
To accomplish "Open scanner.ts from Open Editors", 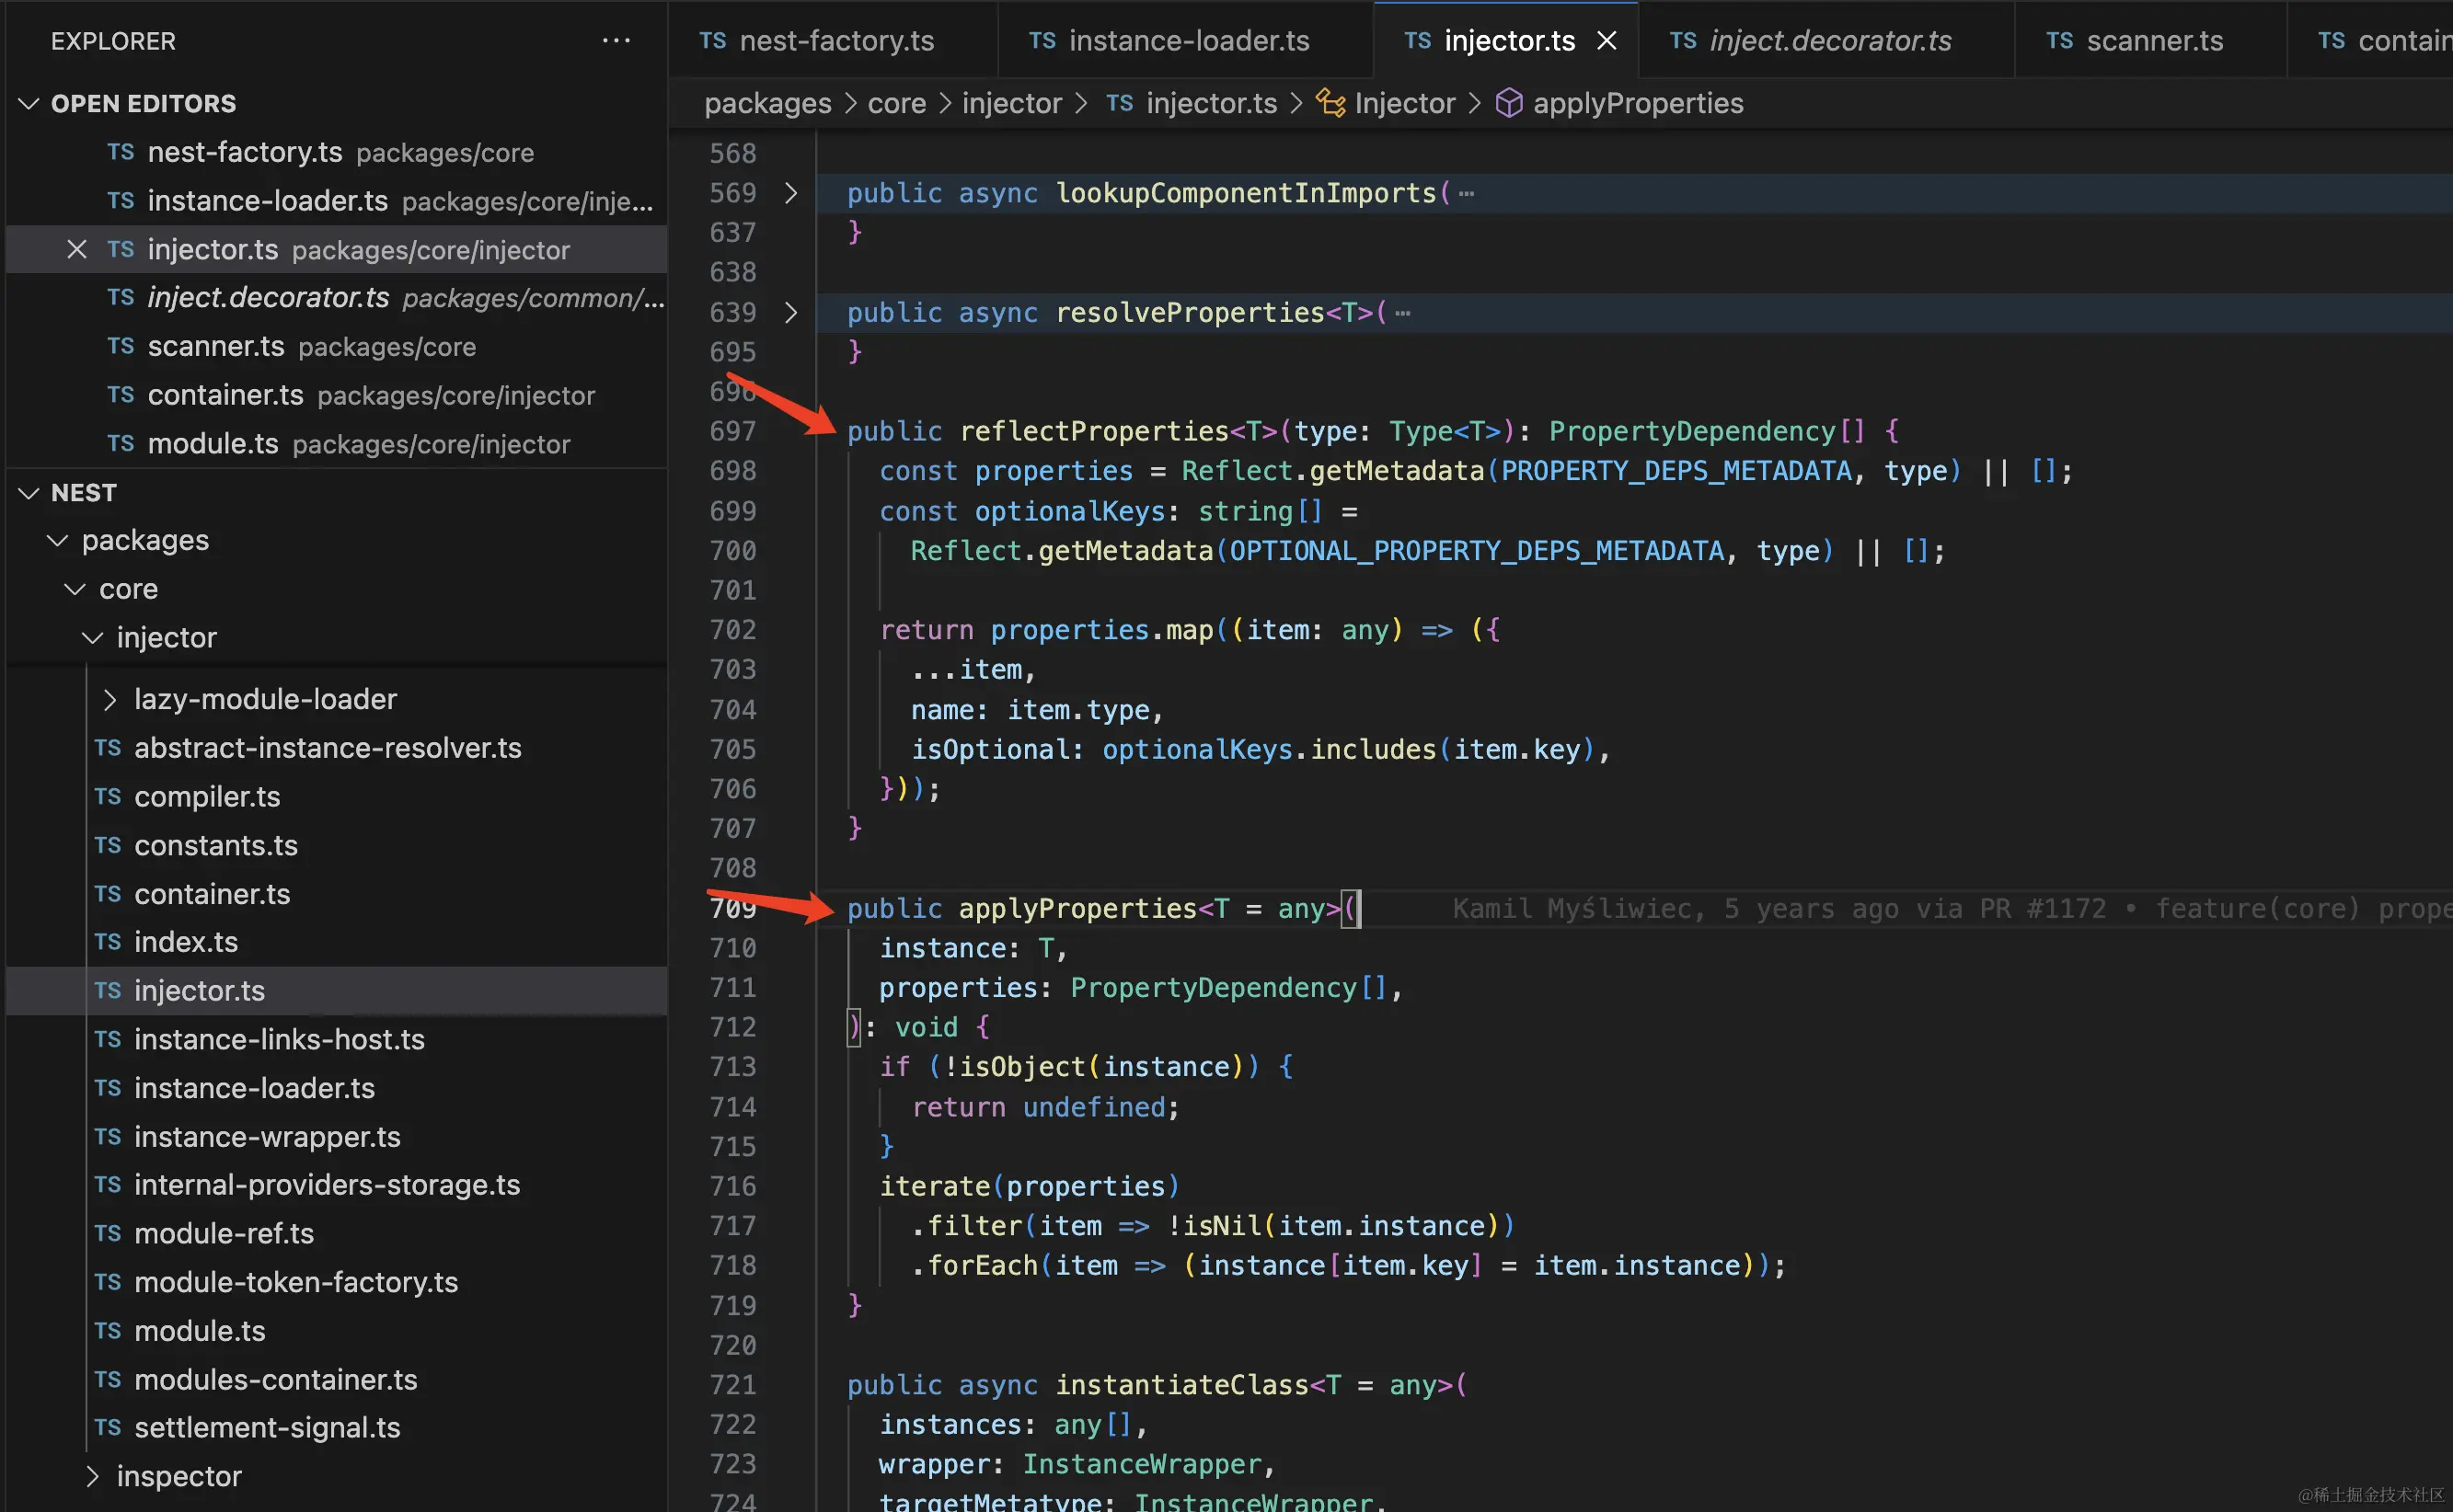I will coord(336,347).
